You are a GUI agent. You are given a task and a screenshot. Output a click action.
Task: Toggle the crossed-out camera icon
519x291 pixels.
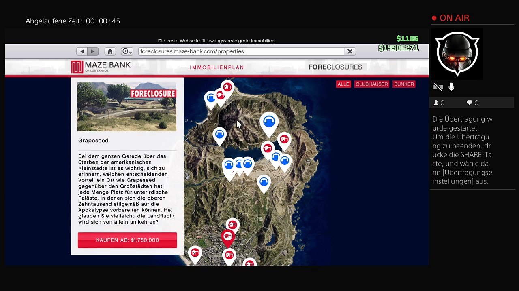[438, 87]
